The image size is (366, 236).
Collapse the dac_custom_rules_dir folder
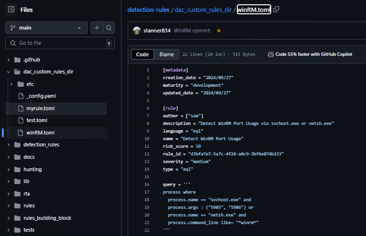tap(8, 72)
